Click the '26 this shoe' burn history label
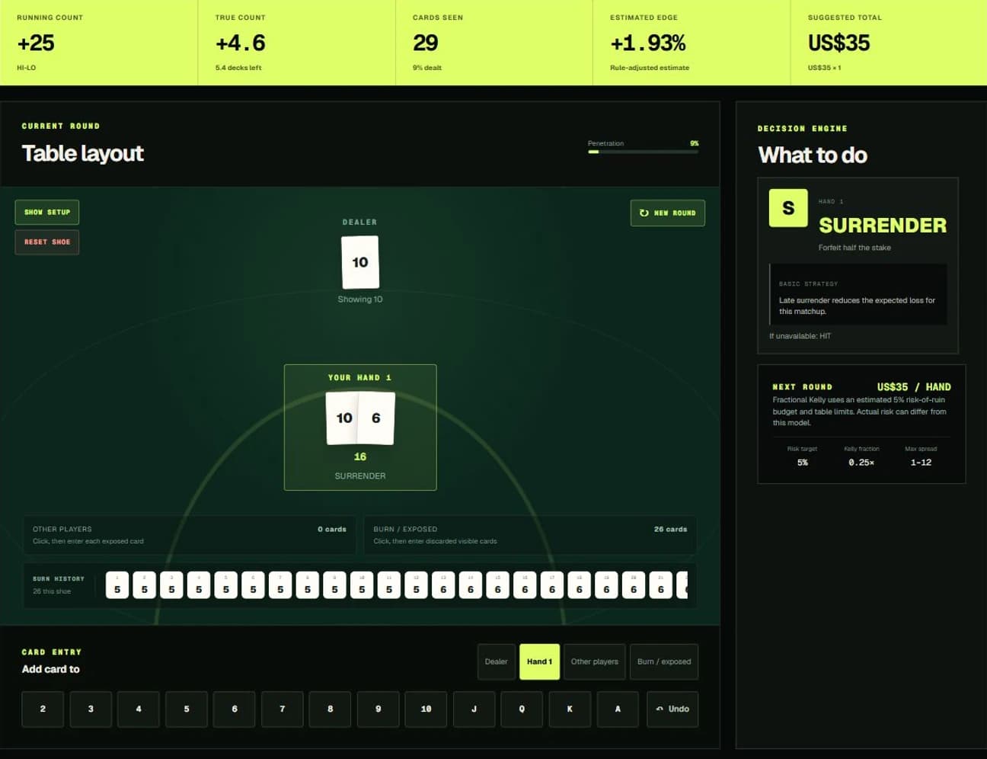This screenshot has width=987, height=759. click(52, 591)
